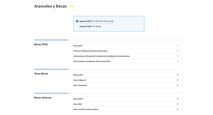Open Instrucciones de llenado del Formulario link
The height and width of the screenshot is (115, 213).
point(101,56)
